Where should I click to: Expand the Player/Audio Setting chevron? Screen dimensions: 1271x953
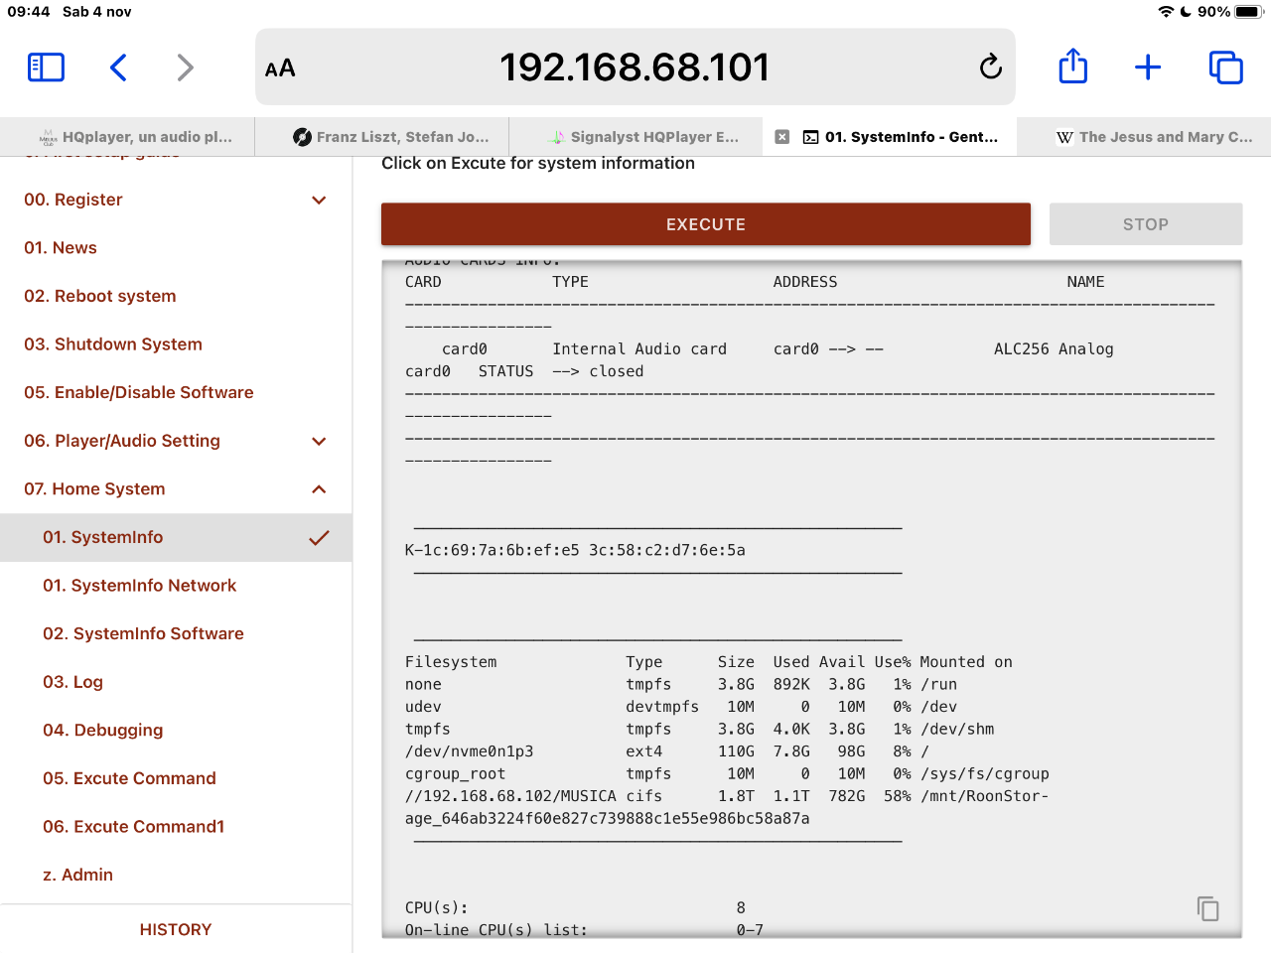(x=319, y=442)
